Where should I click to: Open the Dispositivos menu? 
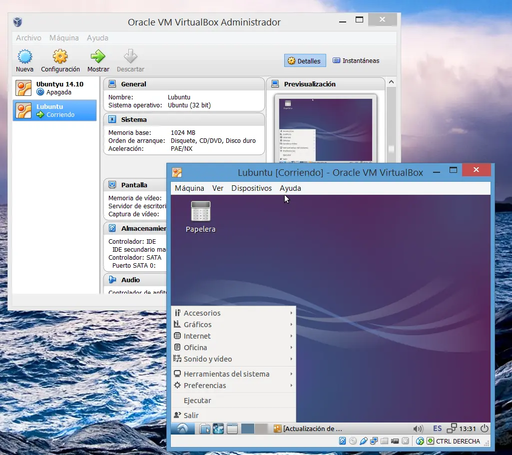pyautogui.click(x=252, y=188)
